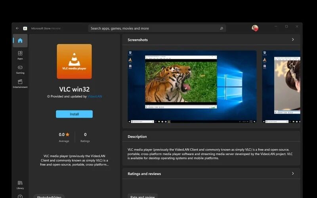Open the Help icon at sidebar bottom
317x198 pixels.
point(20,196)
